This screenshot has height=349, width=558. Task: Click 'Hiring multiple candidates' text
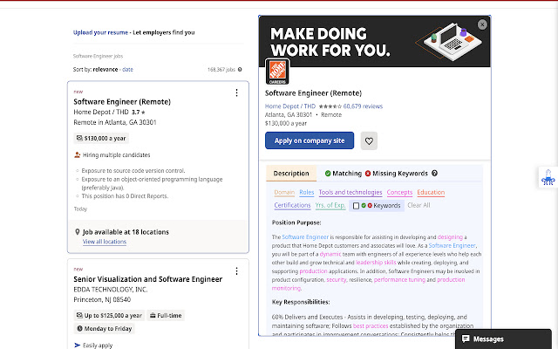tap(116, 155)
